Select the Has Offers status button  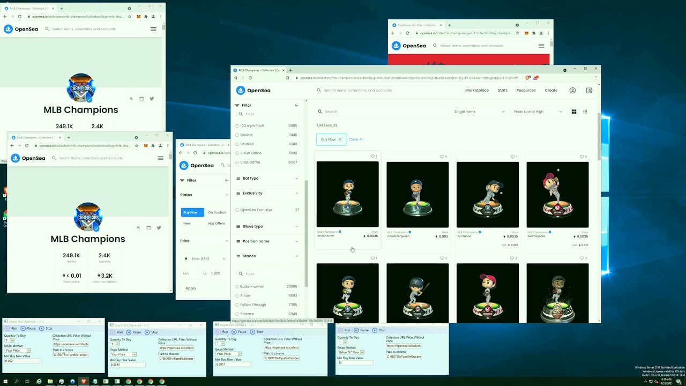tap(216, 224)
